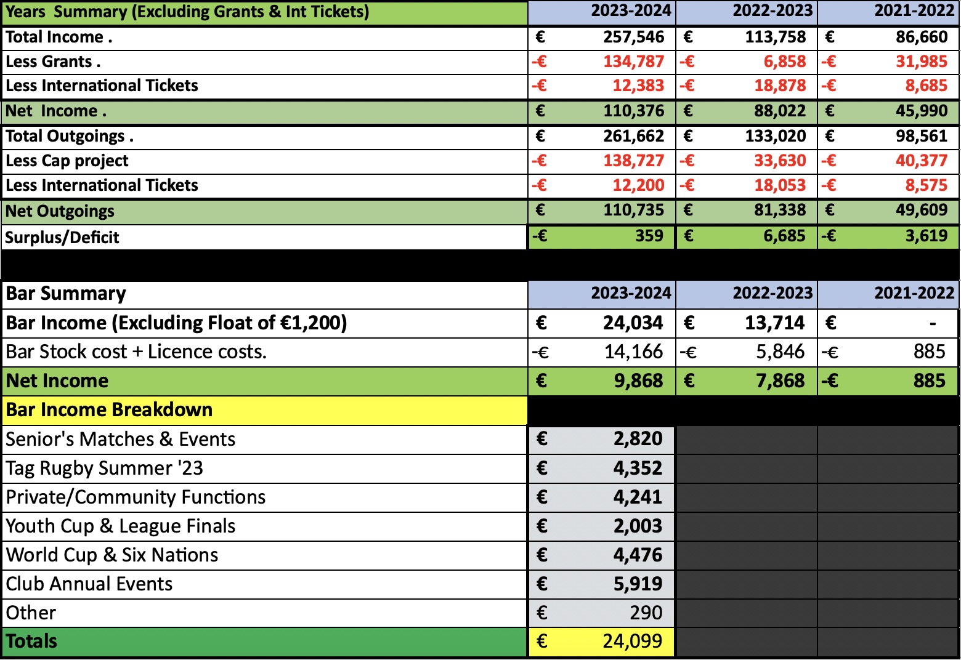This screenshot has width=961, height=660.
Task: Select the 'Years Summary (Excluding Grants & Int Tickets)' header
Action: coord(187,12)
